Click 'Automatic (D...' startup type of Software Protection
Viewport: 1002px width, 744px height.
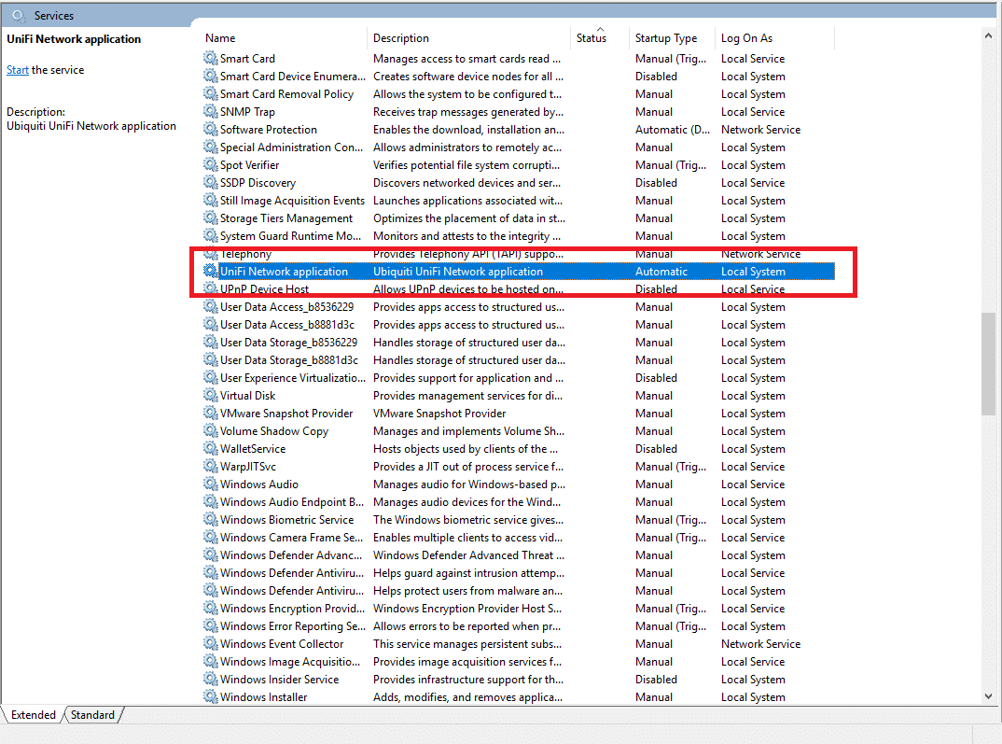(x=673, y=129)
